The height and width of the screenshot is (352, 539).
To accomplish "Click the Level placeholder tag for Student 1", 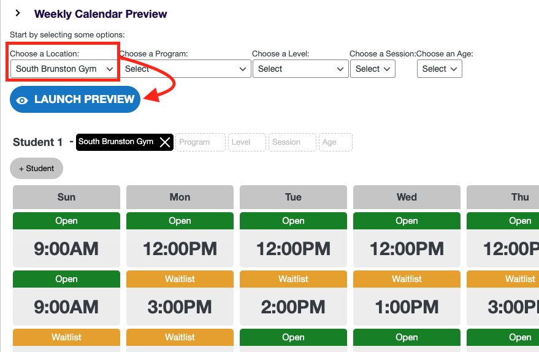I will (247, 142).
